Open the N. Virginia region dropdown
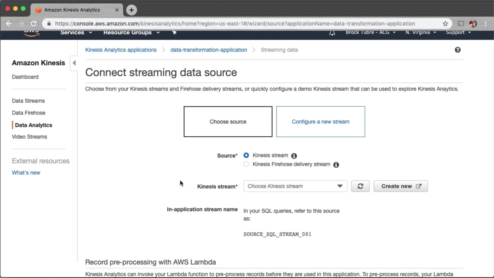This screenshot has width=494, height=278. tap(421, 32)
